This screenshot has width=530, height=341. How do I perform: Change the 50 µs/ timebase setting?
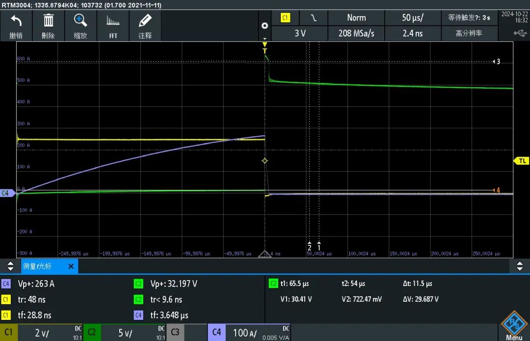pyautogui.click(x=412, y=18)
